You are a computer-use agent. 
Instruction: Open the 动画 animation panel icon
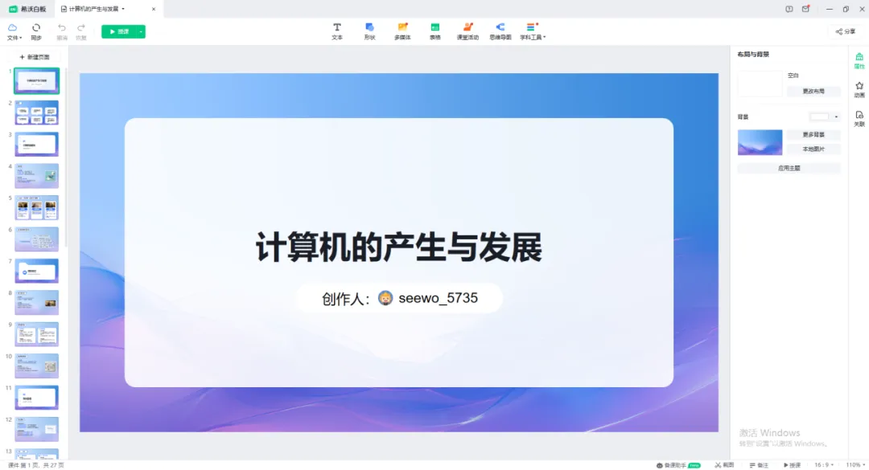coord(859,90)
